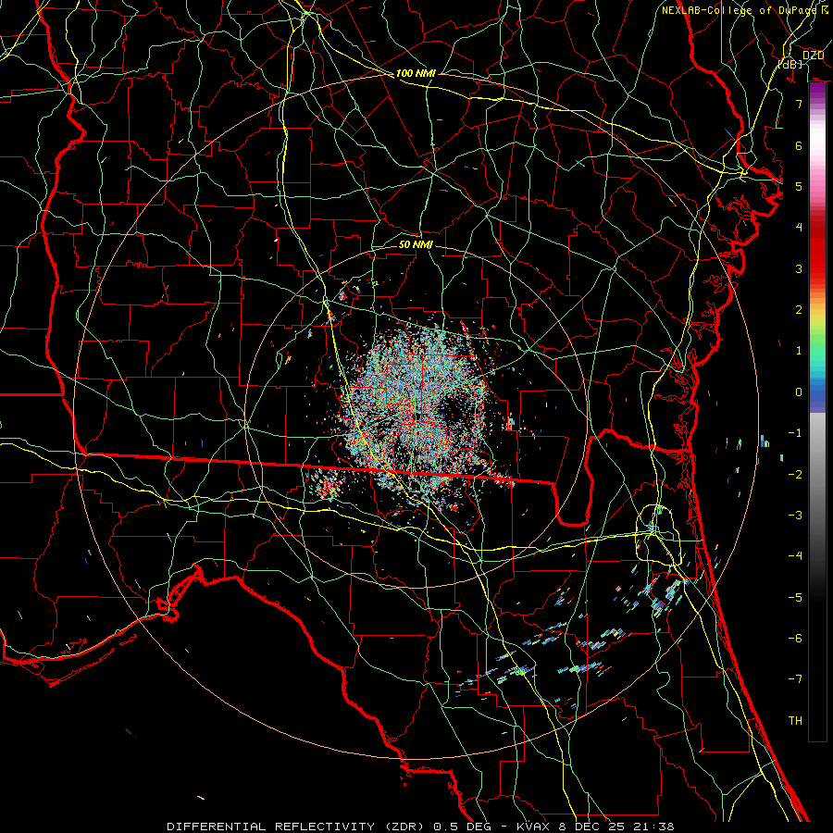Click the 6 value on the scale
The width and height of the screenshot is (833, 833).
coord(799,145)
